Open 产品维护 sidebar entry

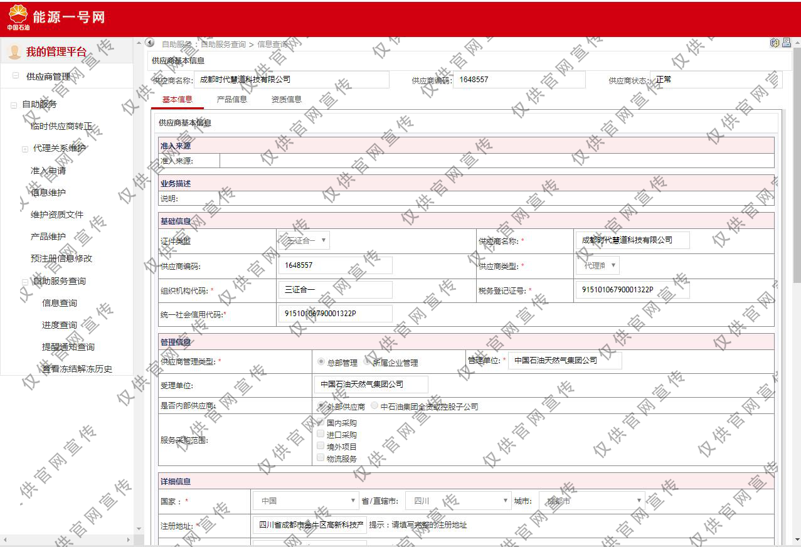[48, 236]
